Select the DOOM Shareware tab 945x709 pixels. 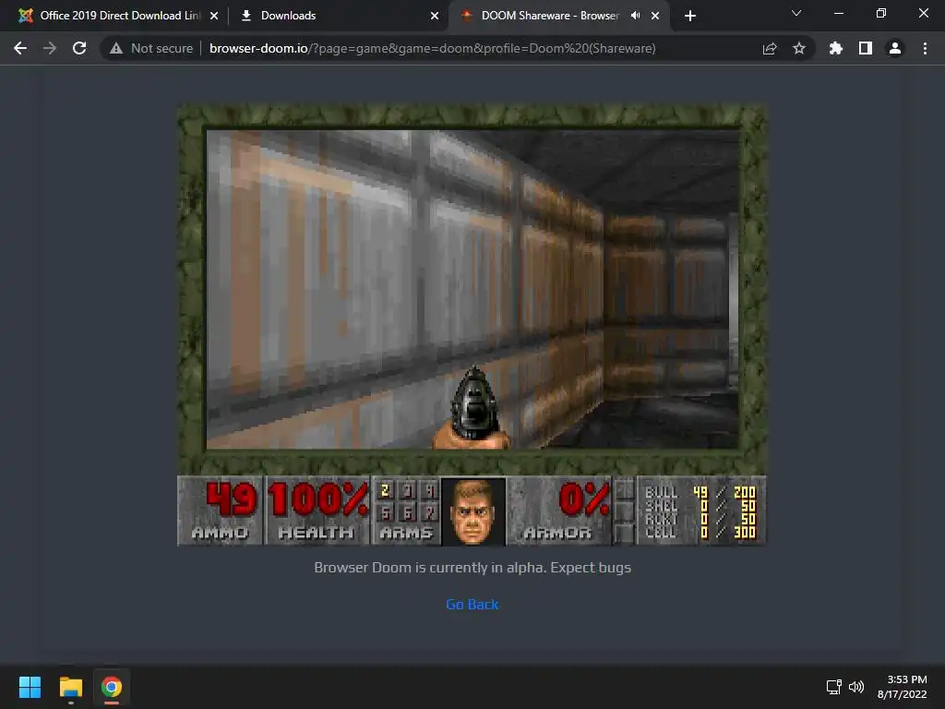click(550, 16)
